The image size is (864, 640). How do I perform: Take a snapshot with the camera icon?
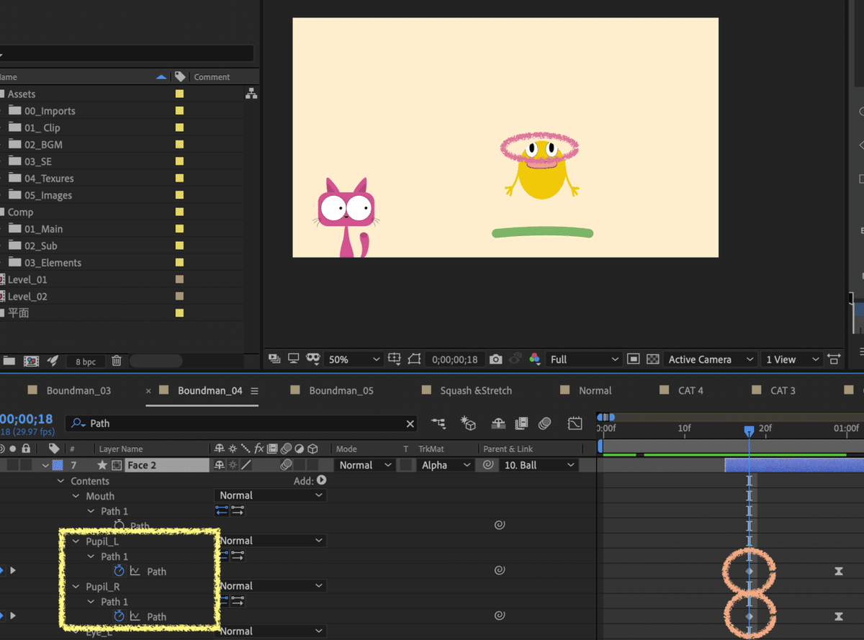(495, 359)
